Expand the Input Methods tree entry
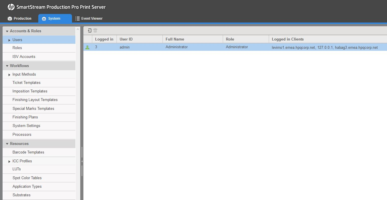The image size is (387, 200). point(9,74)
